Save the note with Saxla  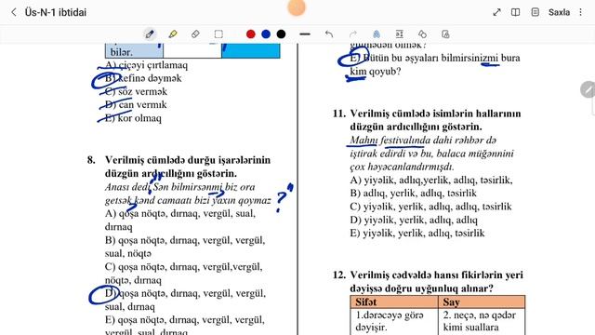click(x=559, y=12)
